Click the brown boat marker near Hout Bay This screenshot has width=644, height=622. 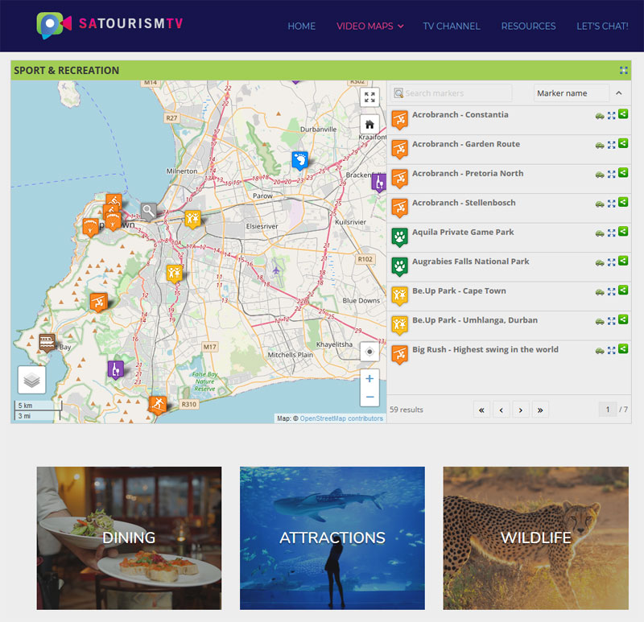click(x=47, y=343)
